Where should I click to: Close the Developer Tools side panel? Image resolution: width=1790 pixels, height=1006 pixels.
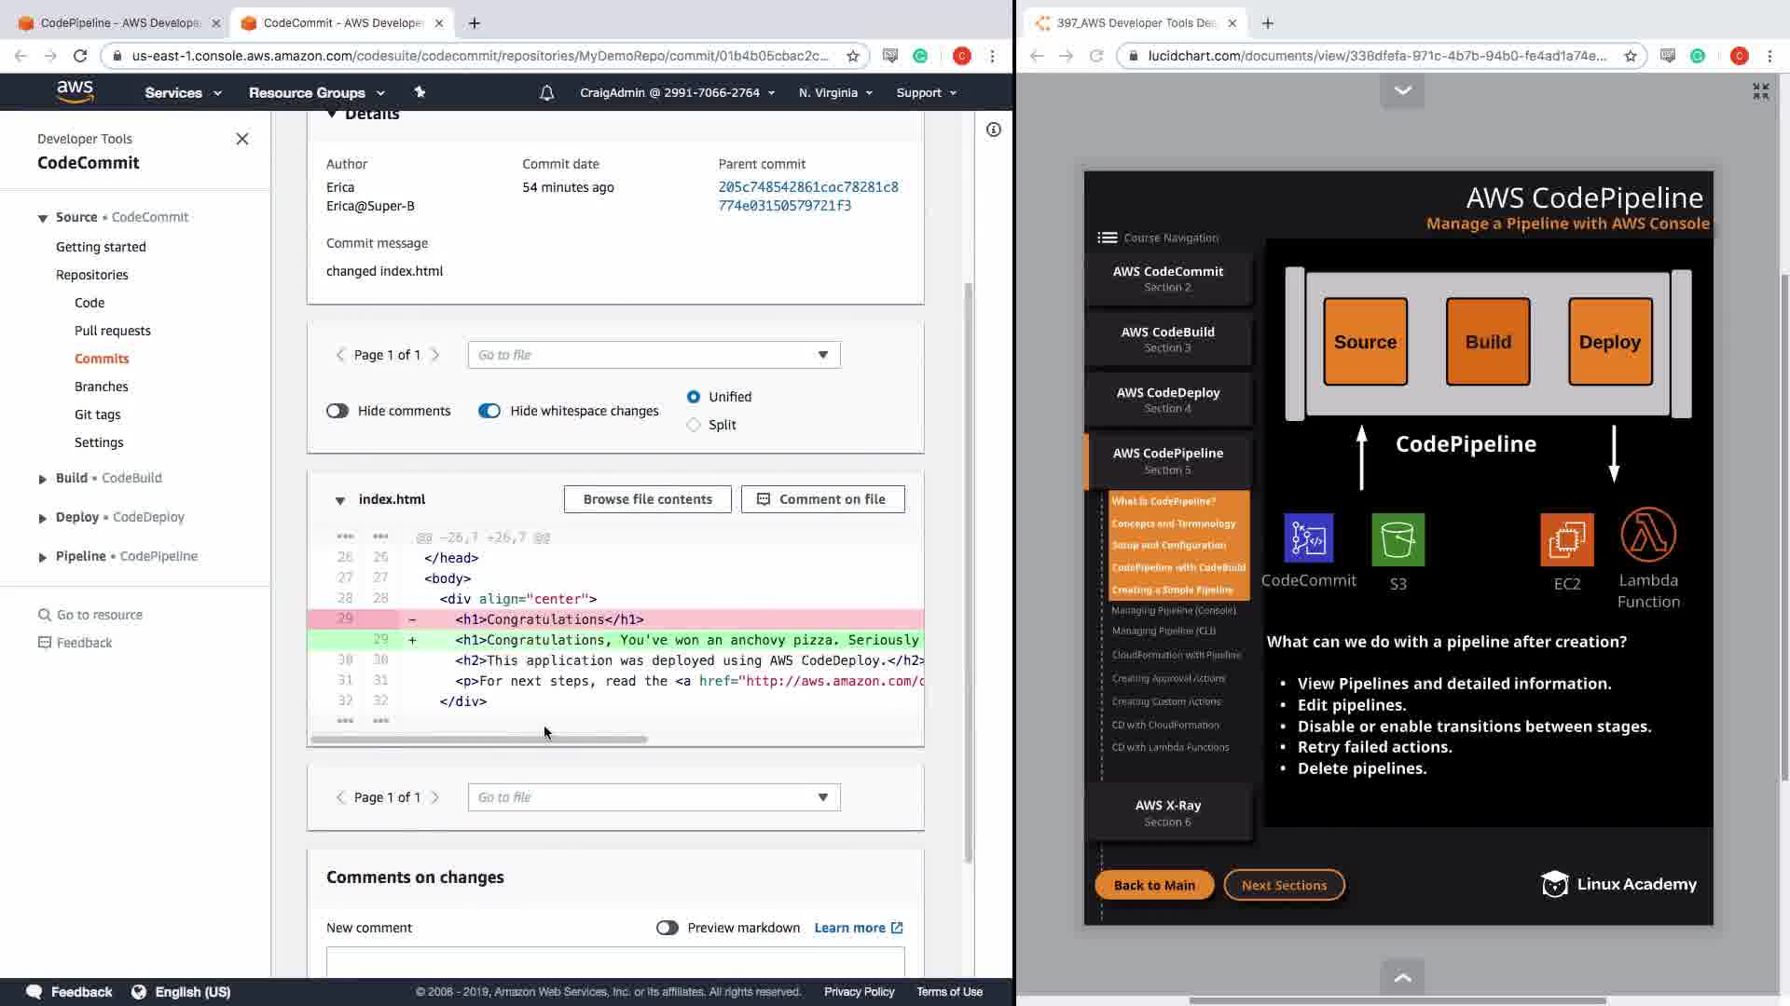pos(242,139)
